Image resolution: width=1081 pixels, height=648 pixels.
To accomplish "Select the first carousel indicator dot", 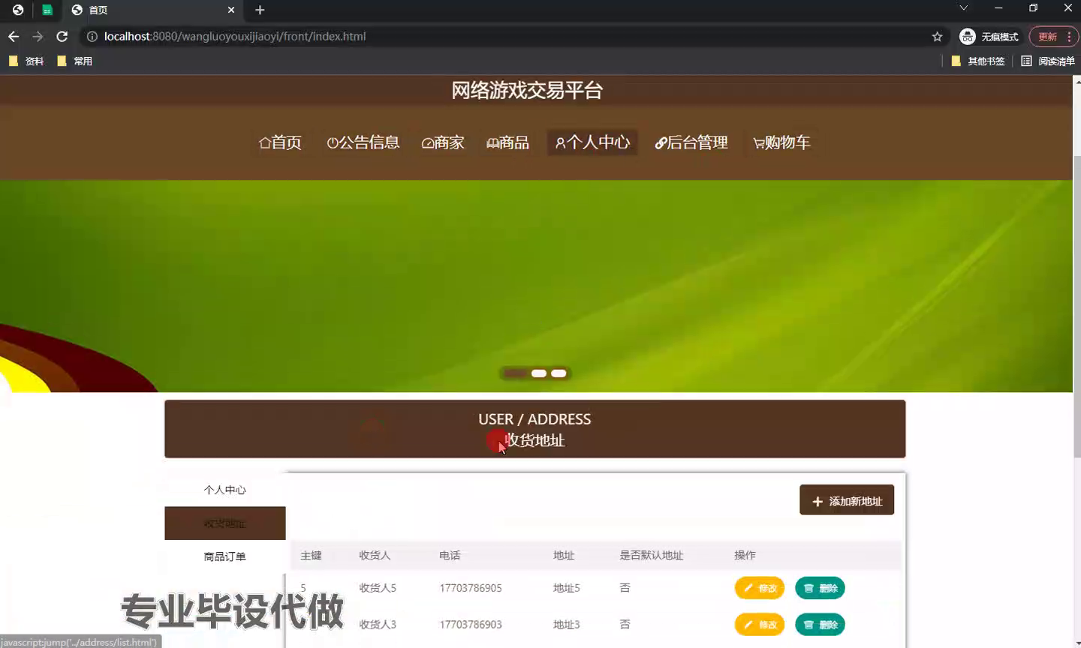I will (514, 373).
